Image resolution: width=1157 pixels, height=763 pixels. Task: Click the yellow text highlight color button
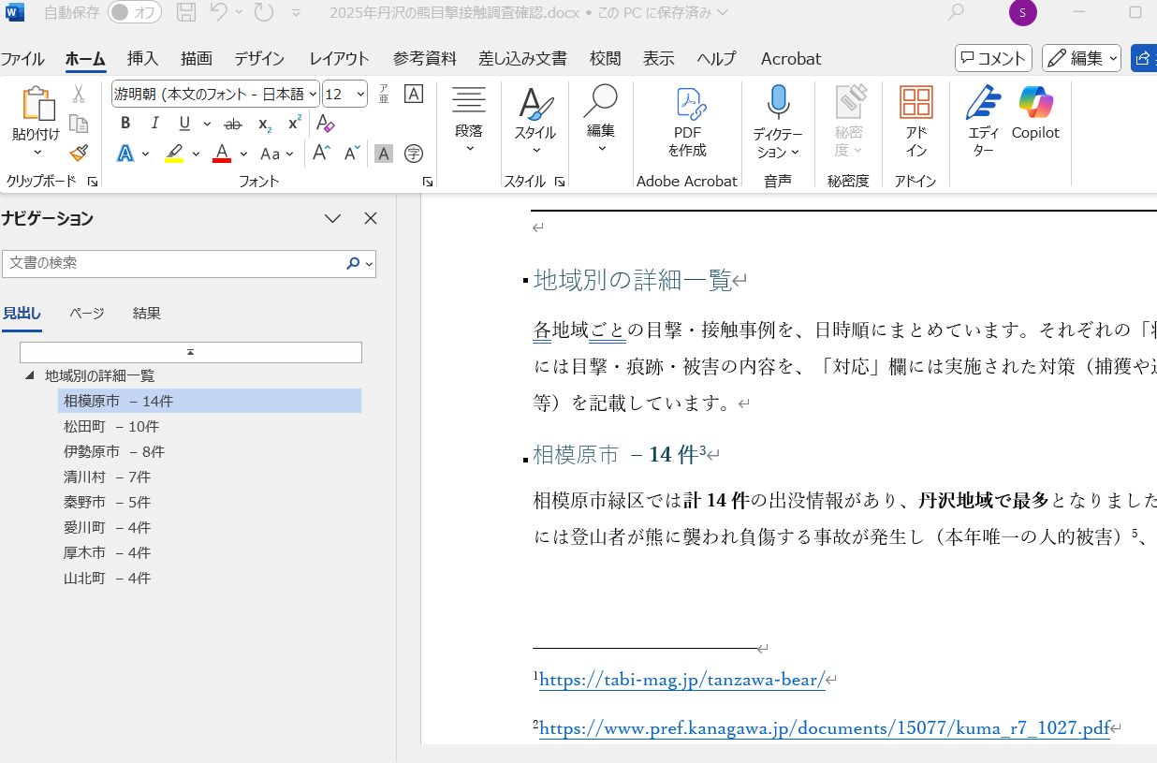click(x=174, y=154)
